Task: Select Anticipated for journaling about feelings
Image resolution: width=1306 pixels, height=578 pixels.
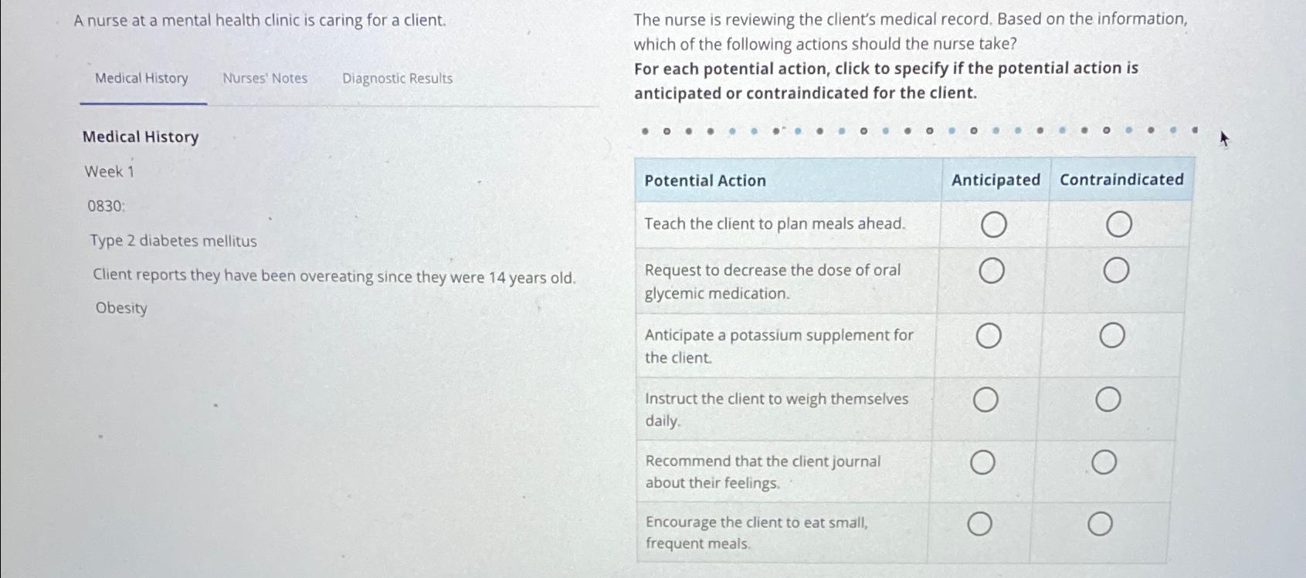Action: pyautogui.click(x=982, y=463)
